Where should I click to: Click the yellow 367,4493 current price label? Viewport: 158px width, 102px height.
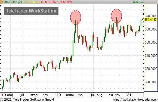[x=151, y=20]
